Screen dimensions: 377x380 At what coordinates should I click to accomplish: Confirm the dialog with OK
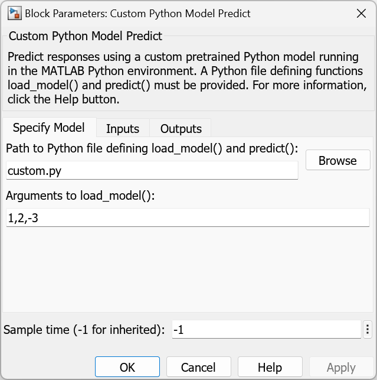tap(127, 367)
